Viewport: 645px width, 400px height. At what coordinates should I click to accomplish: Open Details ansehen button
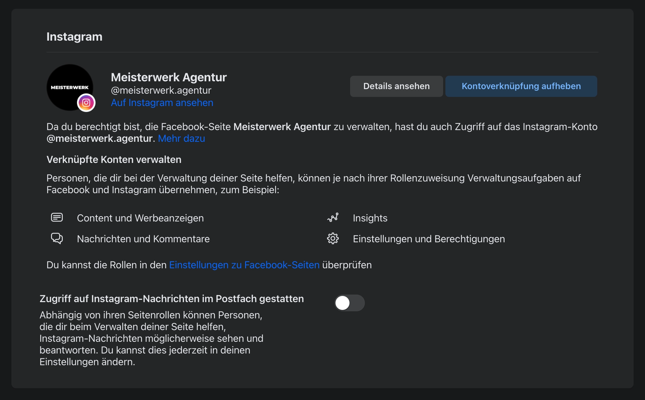[396, 86]
